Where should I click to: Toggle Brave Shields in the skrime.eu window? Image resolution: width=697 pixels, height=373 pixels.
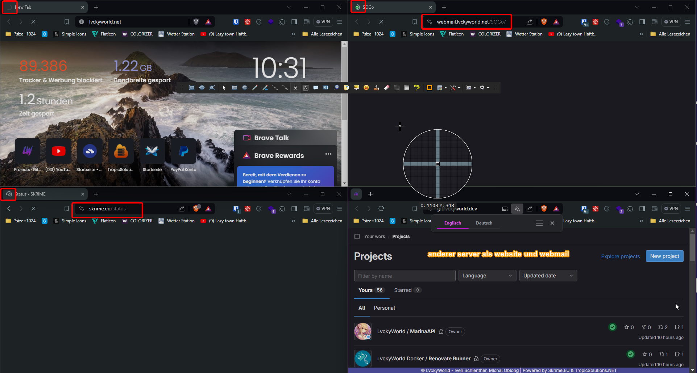click(196, 209)
